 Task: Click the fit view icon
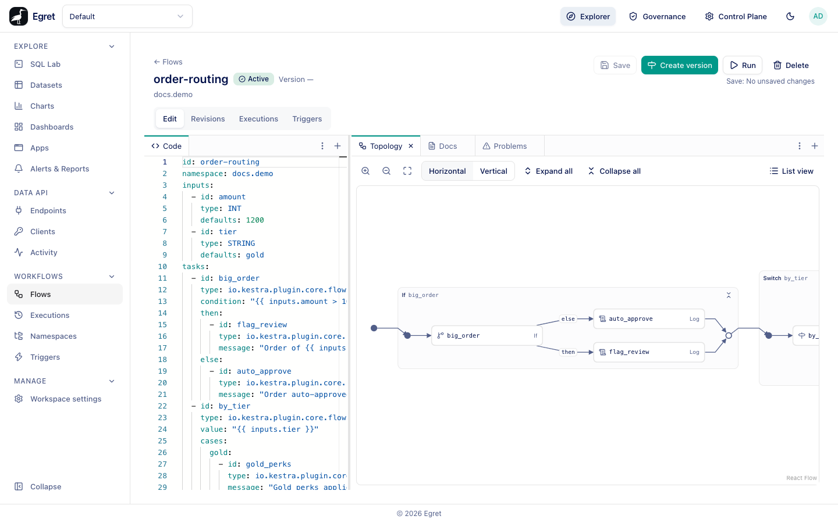pyautogui.click(x=407, y=171)
